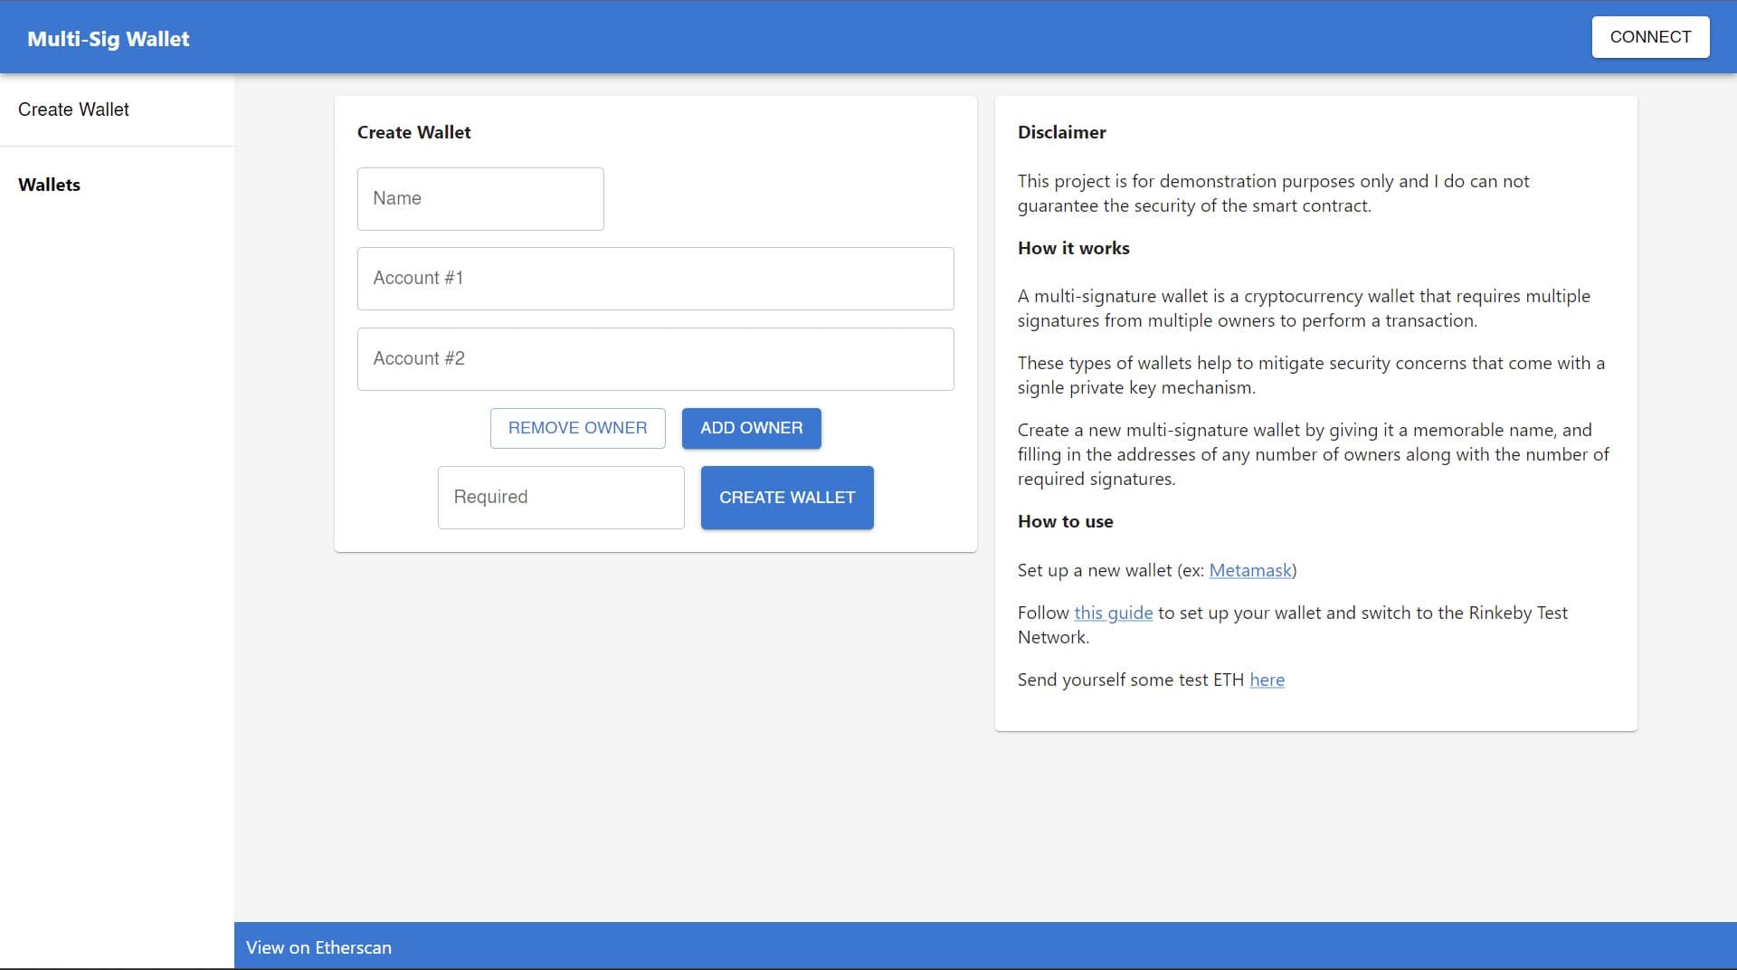Viewport: 1737px width, 970px height.
Task: Remove an owner with REMOVE OWNER button
Action: (577, 428)
